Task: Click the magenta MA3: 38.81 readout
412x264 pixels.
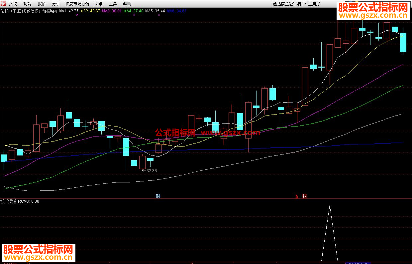Action: [x=112, y=11]
